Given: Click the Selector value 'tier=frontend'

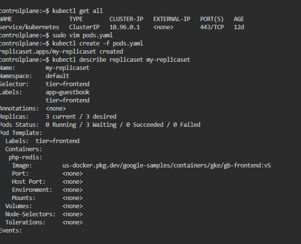Looking at the screenshot, I should tap(67, 84).
